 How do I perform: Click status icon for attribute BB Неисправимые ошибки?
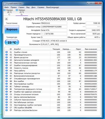(x=7, y=84)
